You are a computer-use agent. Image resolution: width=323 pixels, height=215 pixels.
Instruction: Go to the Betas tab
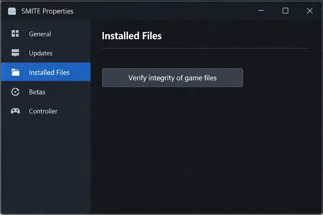[46, 92]
